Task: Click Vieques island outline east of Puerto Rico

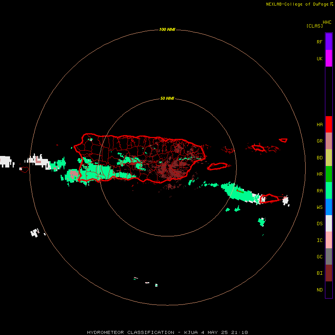Action: point(217,166)
